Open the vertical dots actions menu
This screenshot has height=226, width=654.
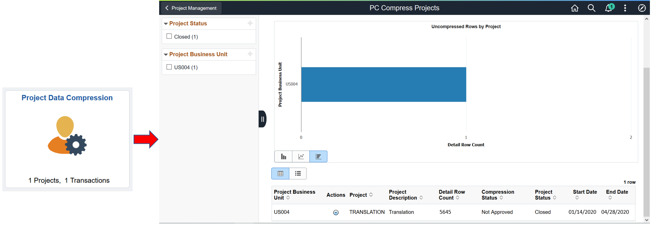625,8
